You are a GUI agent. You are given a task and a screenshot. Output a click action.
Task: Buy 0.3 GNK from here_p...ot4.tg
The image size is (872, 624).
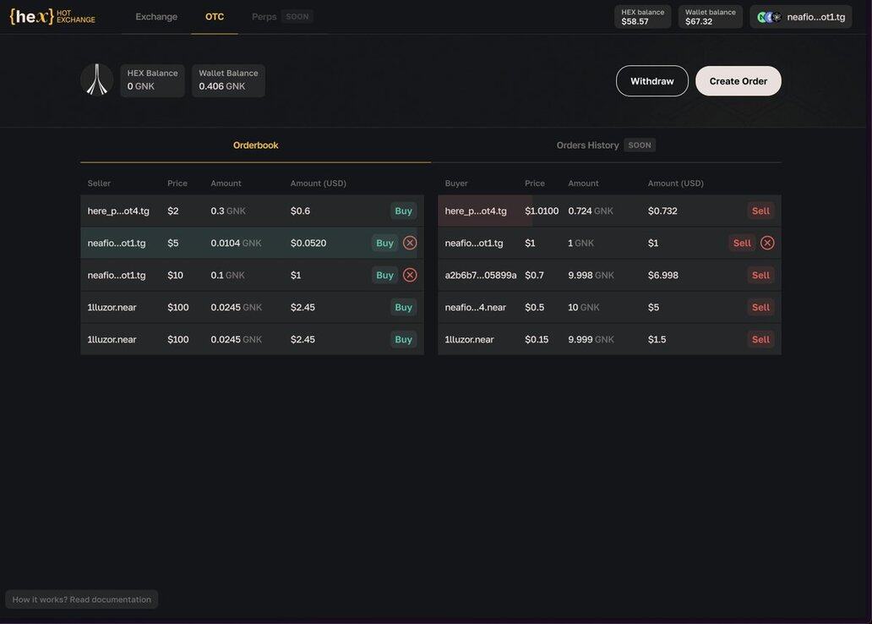coord(403,211)
